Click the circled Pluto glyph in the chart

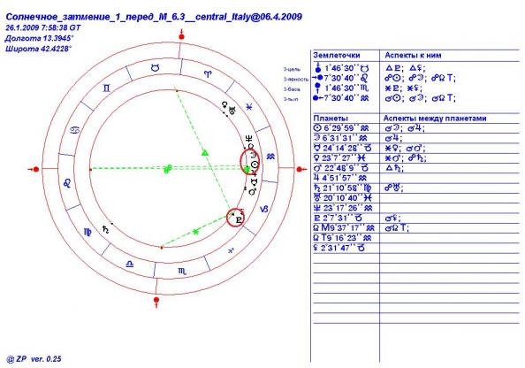239,220
